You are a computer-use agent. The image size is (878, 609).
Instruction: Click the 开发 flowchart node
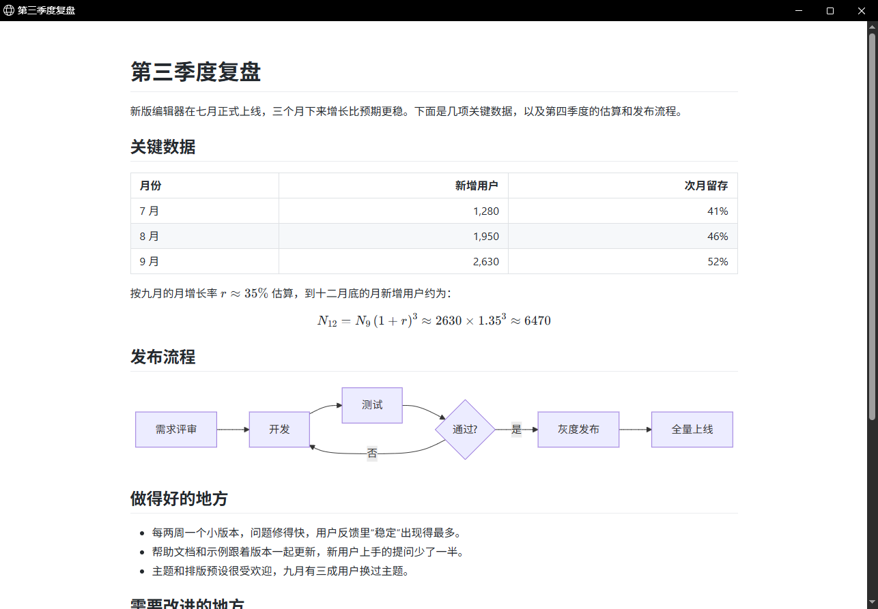click(279, 430)
